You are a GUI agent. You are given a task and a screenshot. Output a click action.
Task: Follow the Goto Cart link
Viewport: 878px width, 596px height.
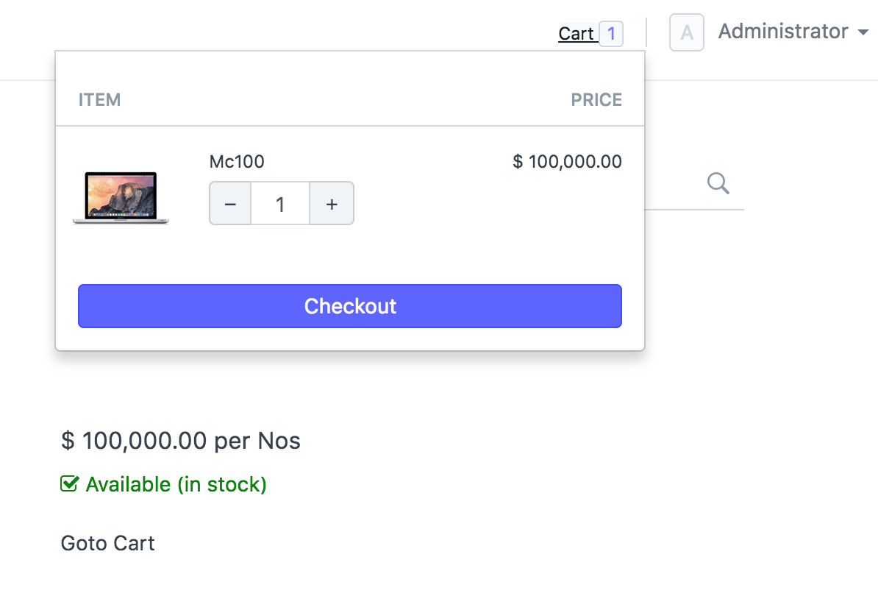pyautogui.click(x=107, y=544)
